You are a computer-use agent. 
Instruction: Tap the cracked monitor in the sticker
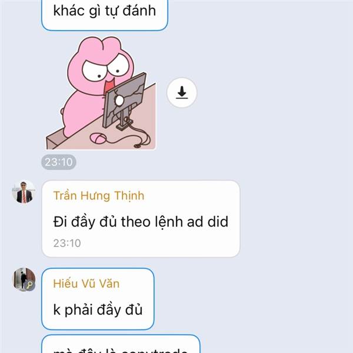(124, 100)
